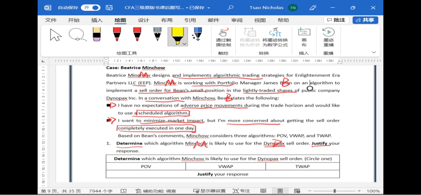Click the zoom in plus button

pos(359,191)
